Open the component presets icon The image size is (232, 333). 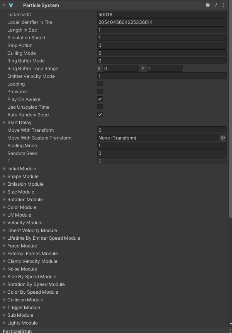(x=215, y=5)
